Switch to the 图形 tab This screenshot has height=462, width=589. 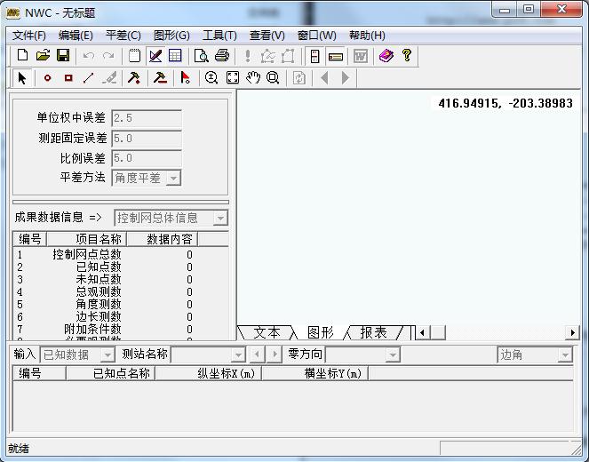click(x=320, y=332)
